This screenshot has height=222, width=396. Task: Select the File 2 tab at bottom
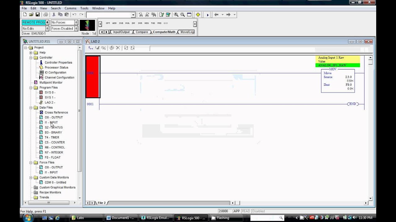[101, 203]
